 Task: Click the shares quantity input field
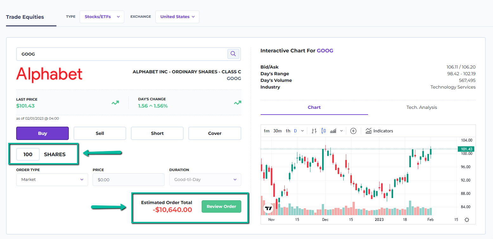point(28,154)
